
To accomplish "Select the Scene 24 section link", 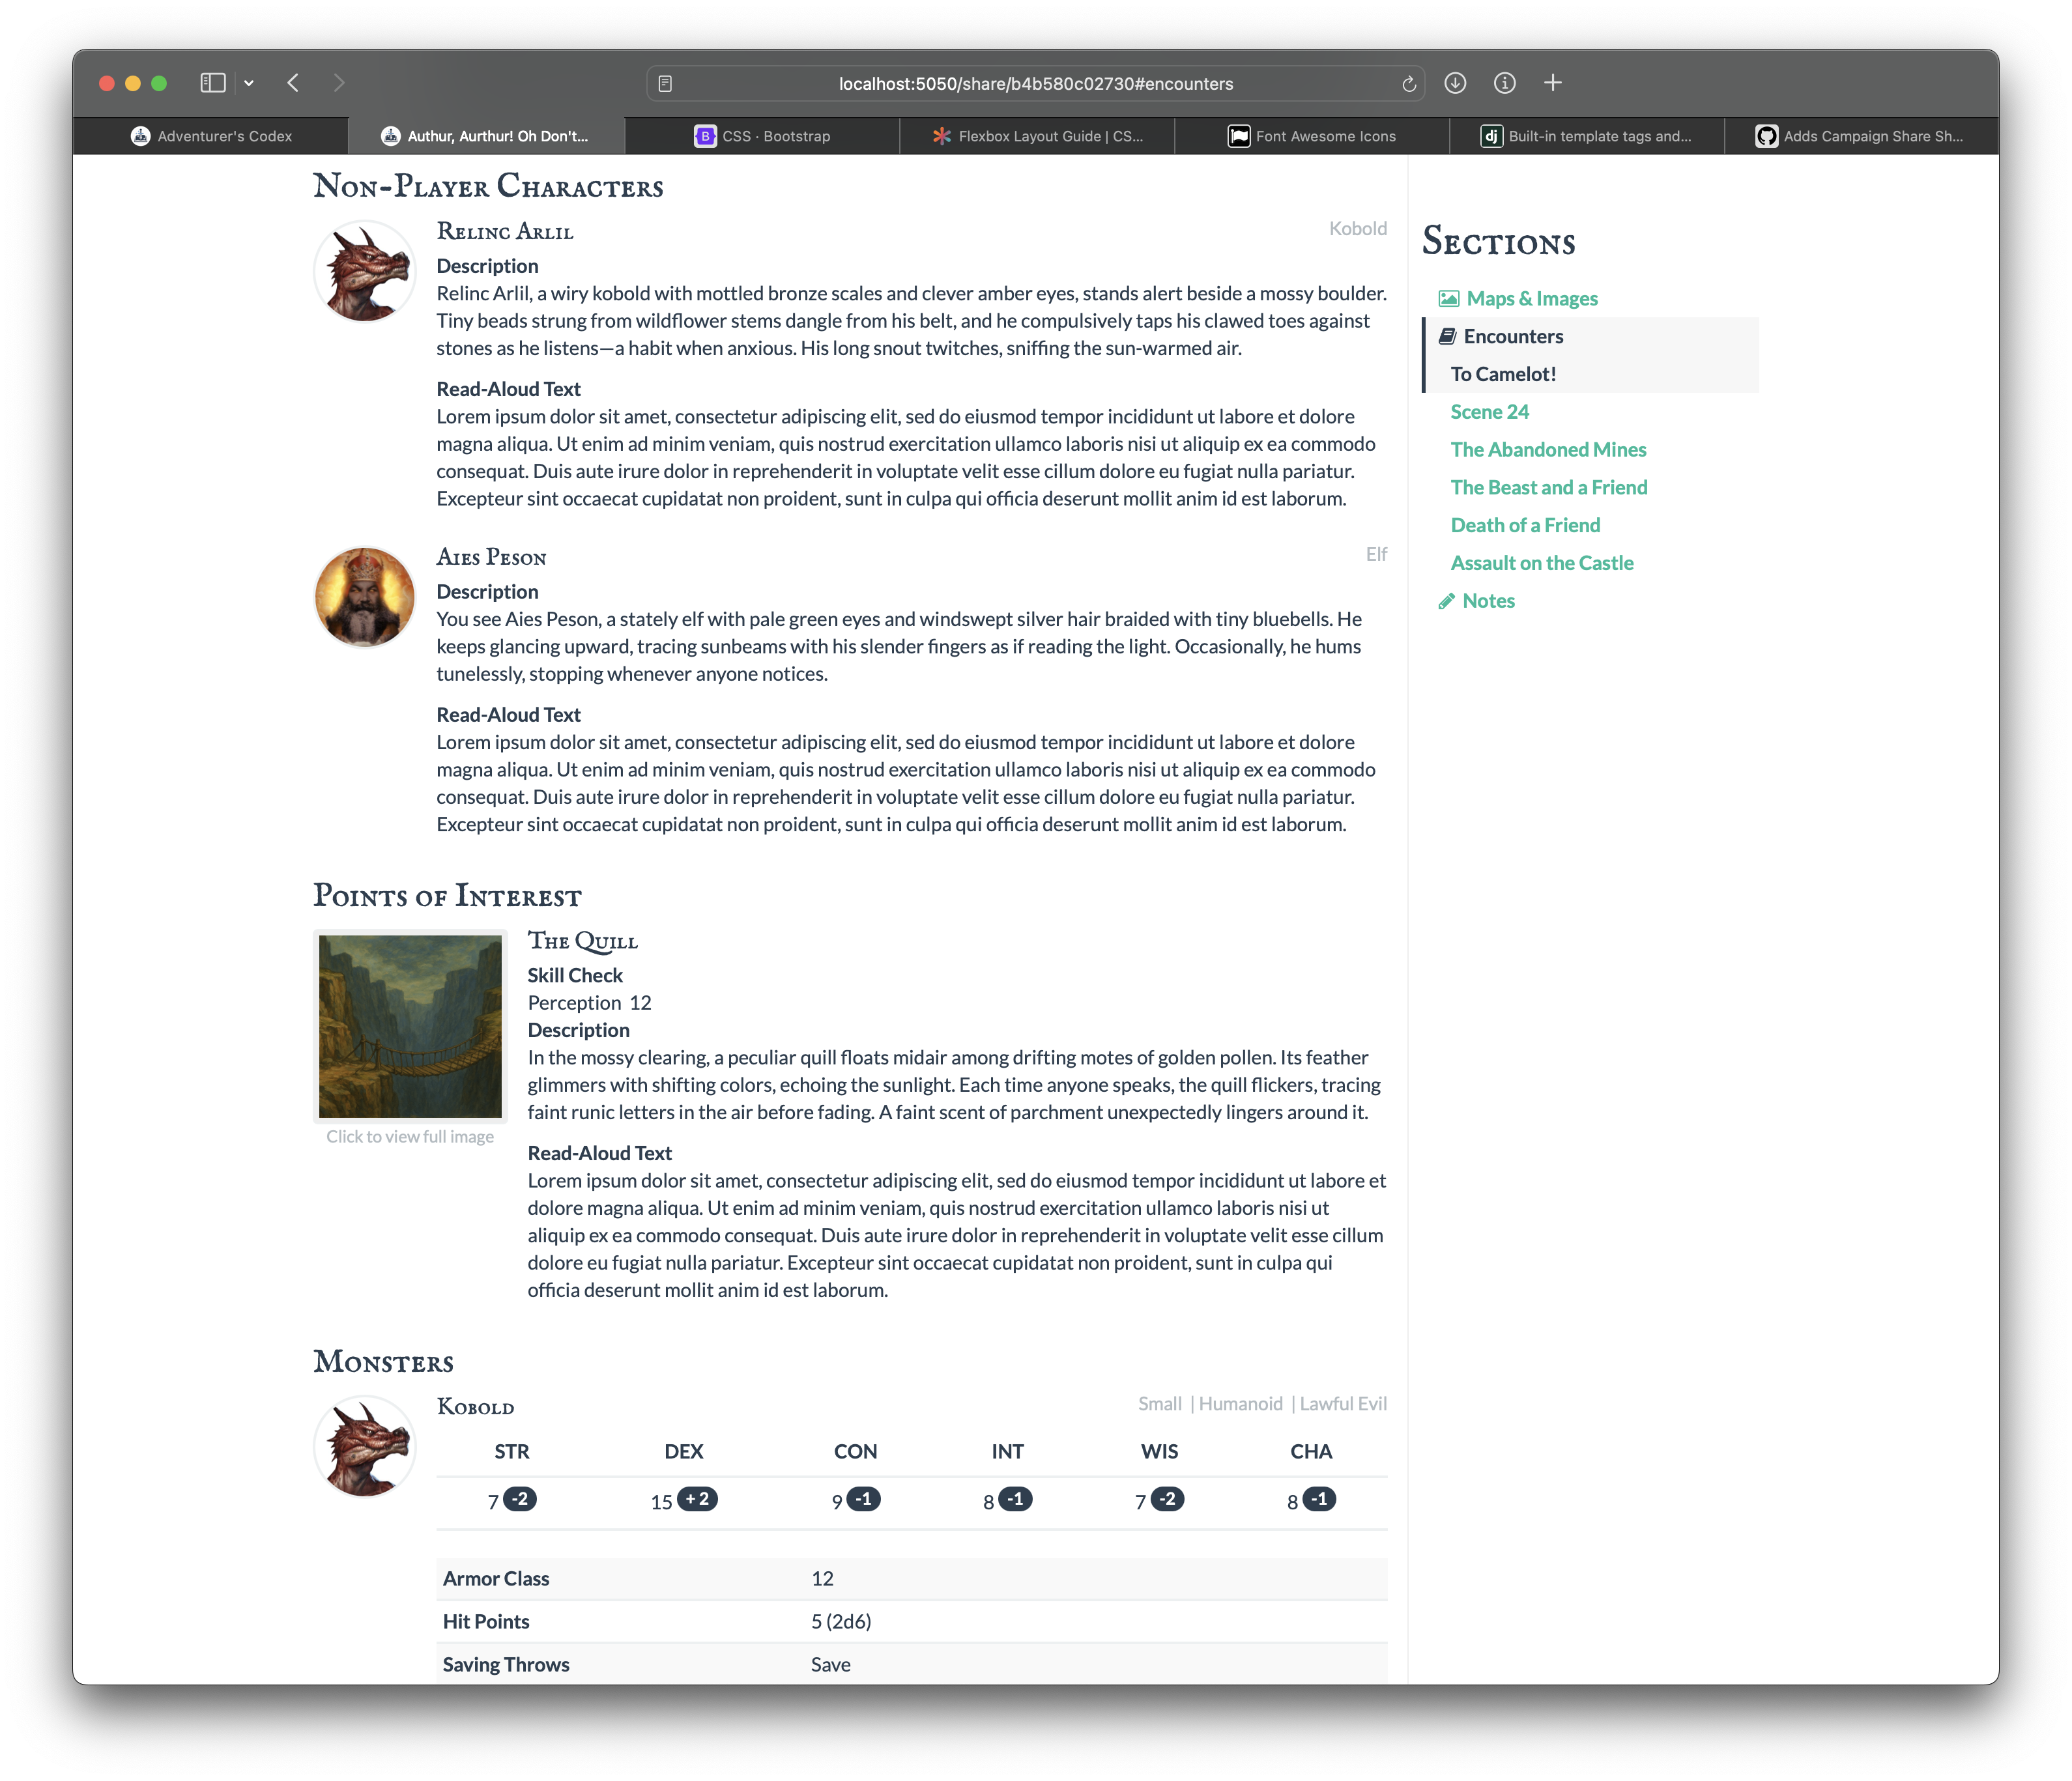I will tap(1489, 412).
